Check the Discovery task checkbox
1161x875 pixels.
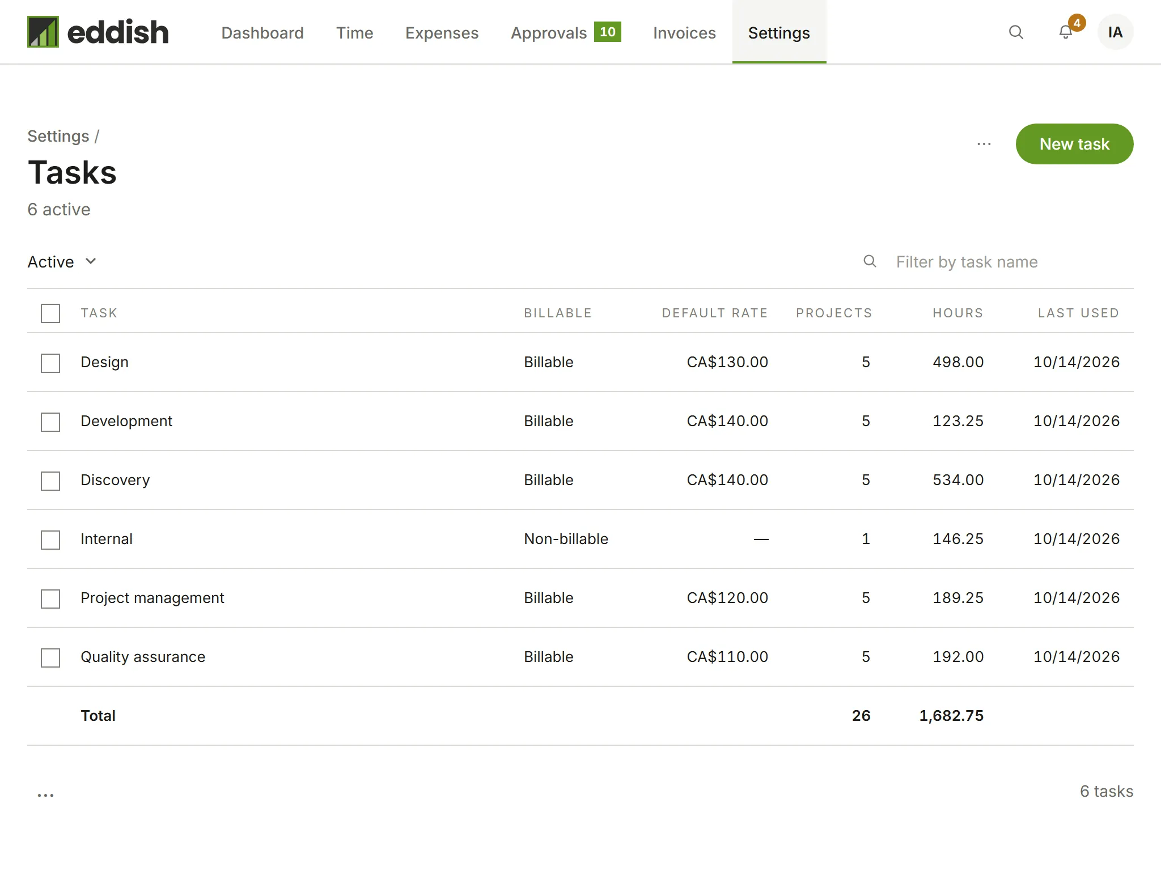click(x=50, y=481)
